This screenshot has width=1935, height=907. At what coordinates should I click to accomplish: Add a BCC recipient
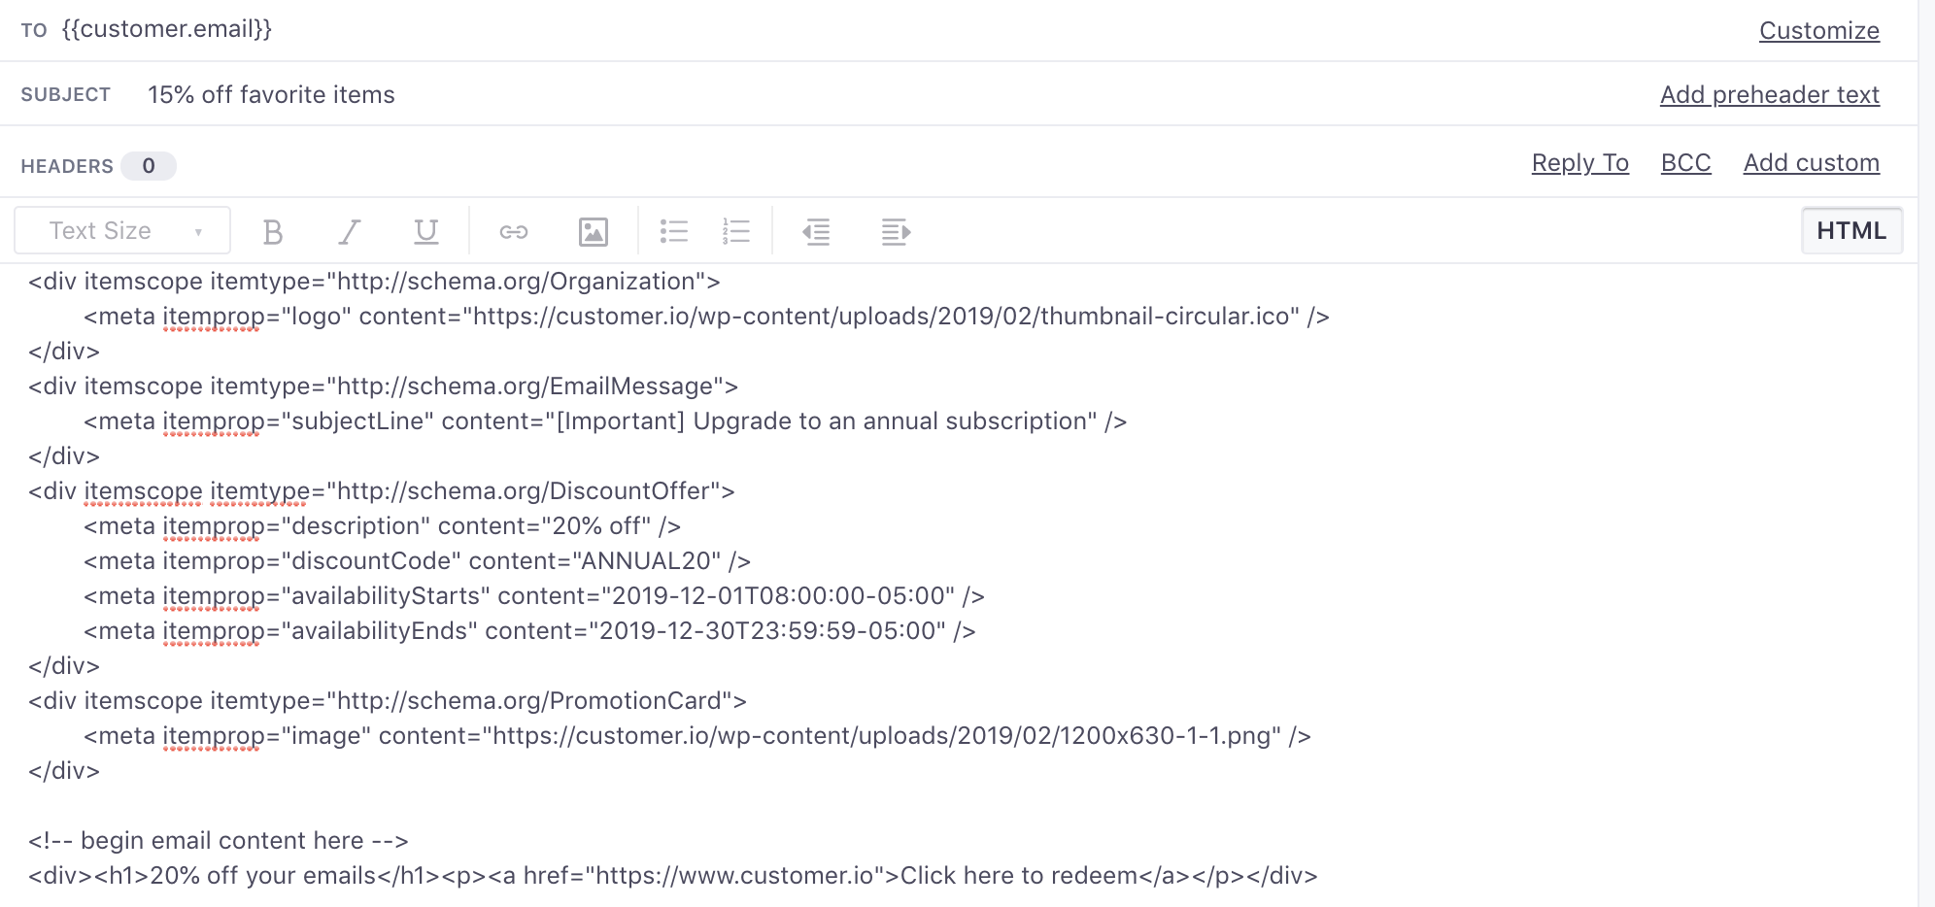[x=1685, y=162]
